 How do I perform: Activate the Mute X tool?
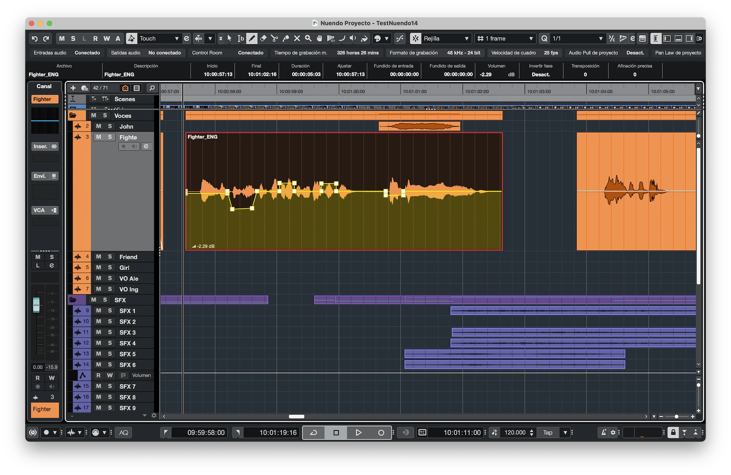point(297,38)
